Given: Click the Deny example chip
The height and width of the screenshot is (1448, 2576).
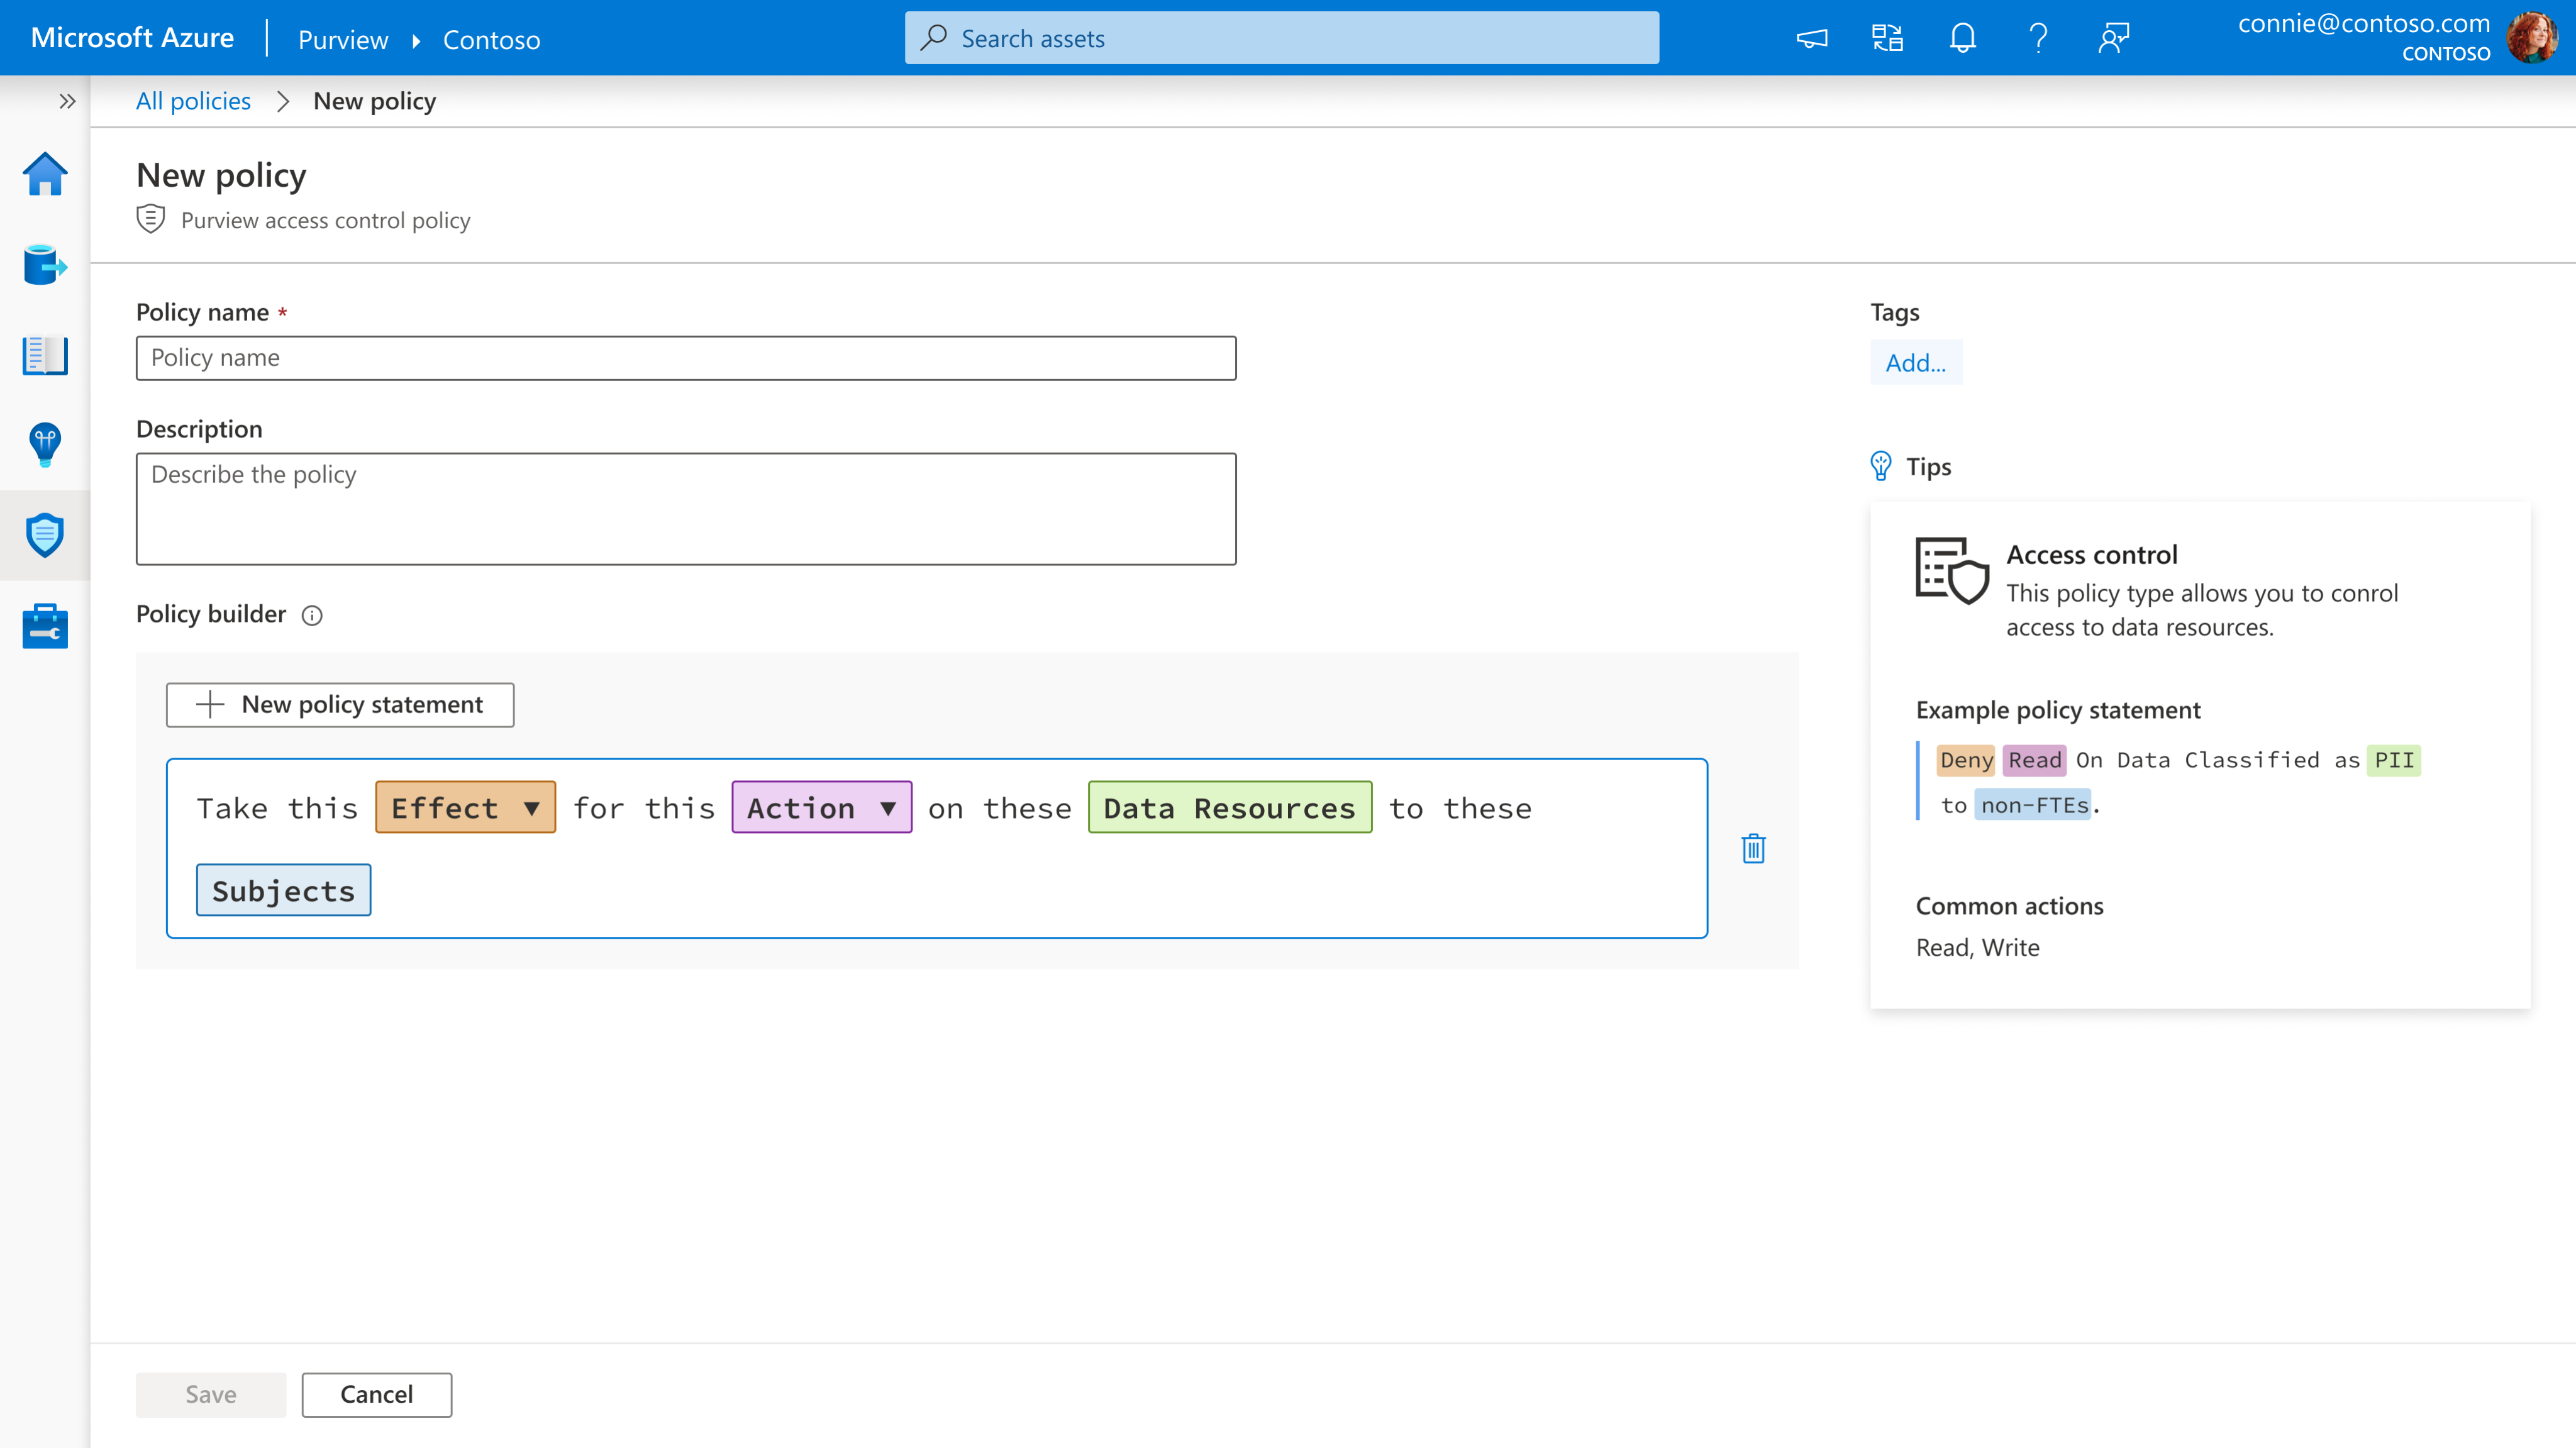Looking at the screenshot, I should (1965, 760).
